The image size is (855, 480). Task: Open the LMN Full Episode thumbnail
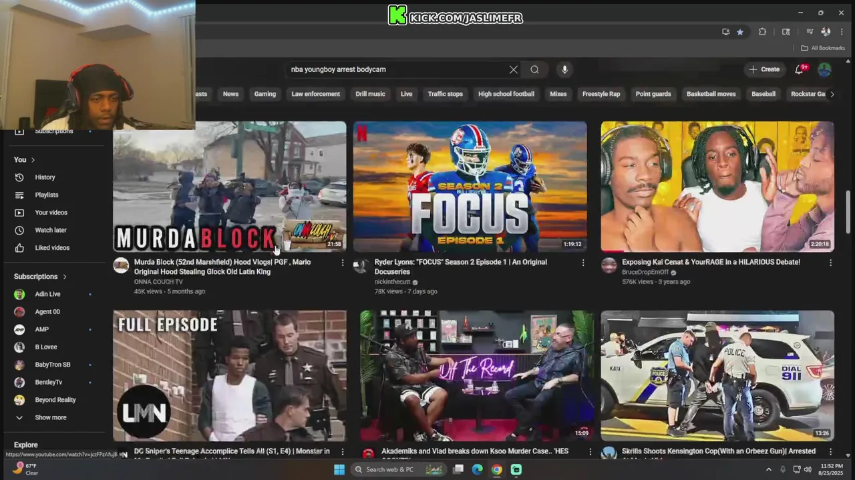pyautogui.click(x=230, y=376)
